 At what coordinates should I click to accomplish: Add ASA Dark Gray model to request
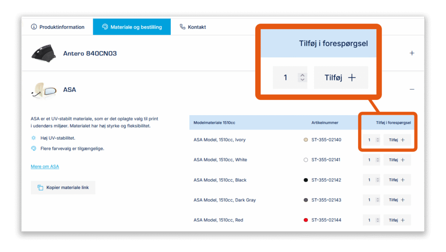click(397, 200)
